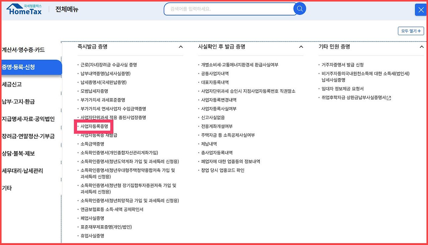Screen dimensions: 428x245
Task: Open the highlighted 사업자등록증명 link
Action: pyautogui.click(x=95, y=127)
